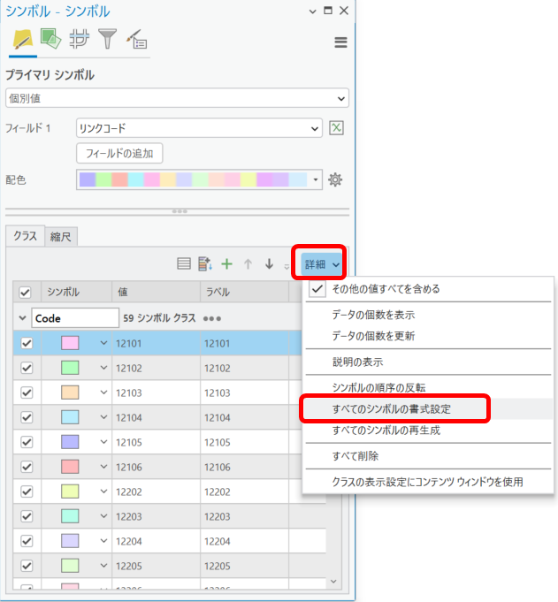Screen dimensions: 558x602
Task: Click the pink symbol swatch for 12101
Action: click(72, 343)
